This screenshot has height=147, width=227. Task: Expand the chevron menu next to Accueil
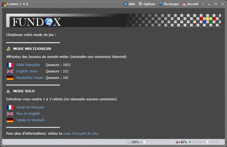(x=203, y=4)
